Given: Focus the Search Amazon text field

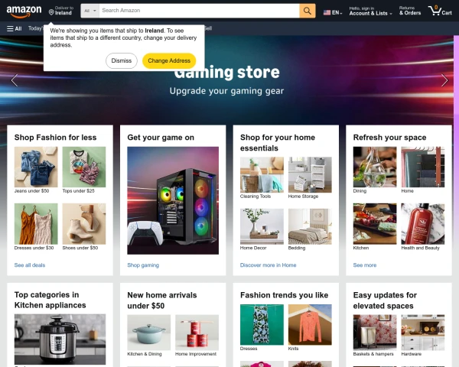Looking at the screenshot, I should (x=199, y=11).
